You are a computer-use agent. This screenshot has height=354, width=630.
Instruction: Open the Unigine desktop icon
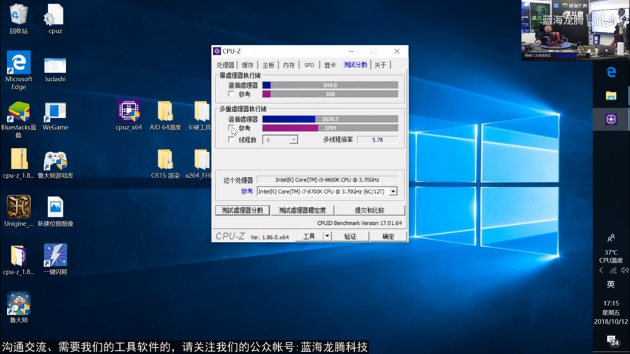click(18, 211)
